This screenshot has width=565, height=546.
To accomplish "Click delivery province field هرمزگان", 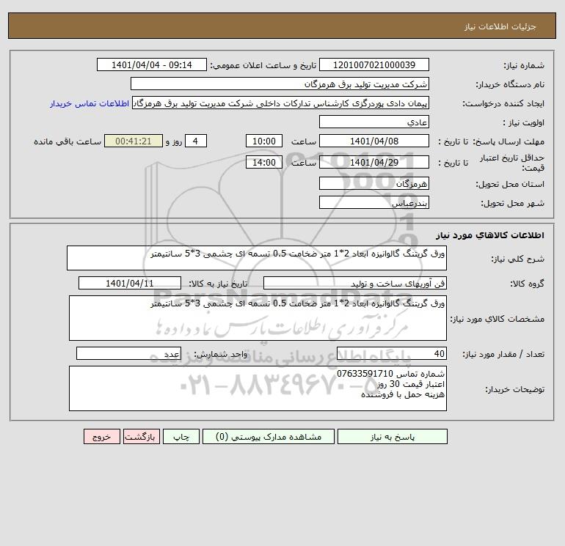I will point(374,183).
